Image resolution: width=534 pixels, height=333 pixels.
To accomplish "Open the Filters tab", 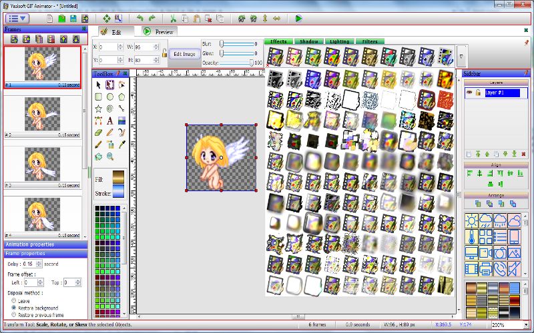I will (x=370, y=41).
